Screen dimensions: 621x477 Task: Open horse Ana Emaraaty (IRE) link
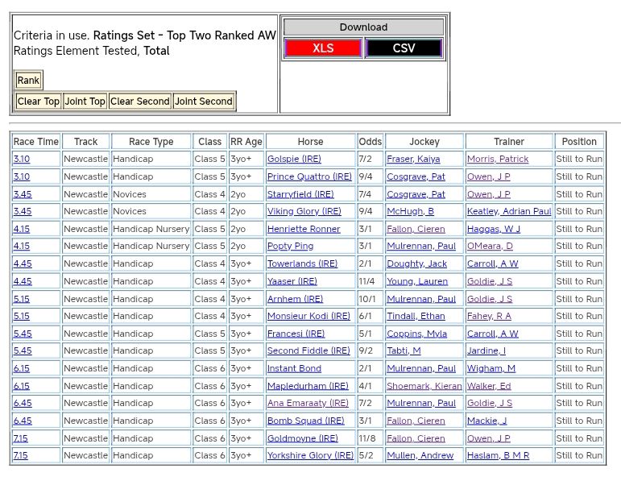coord(308,404)
